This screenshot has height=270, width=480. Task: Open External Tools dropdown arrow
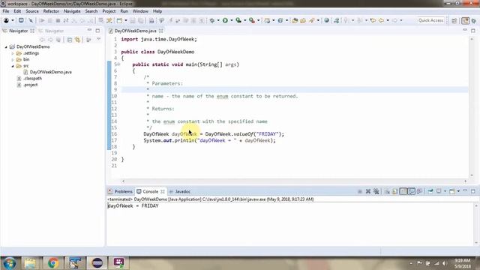coord(258,20)
